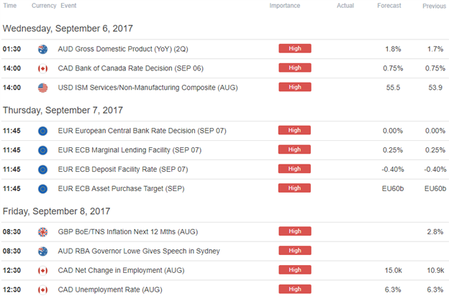This screenshot has height=296, width=449.
Task: Click the High badge for ECB Asset Purchase Target
Action: (294, 188)
